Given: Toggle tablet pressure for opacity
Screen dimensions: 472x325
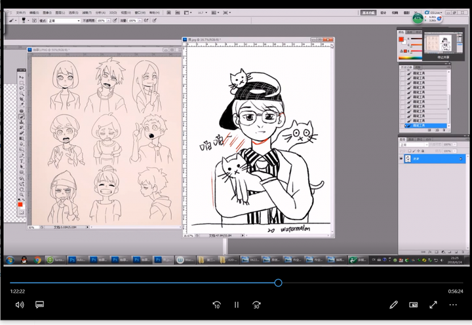Looking at the screenshot, I should click(115, 21).
